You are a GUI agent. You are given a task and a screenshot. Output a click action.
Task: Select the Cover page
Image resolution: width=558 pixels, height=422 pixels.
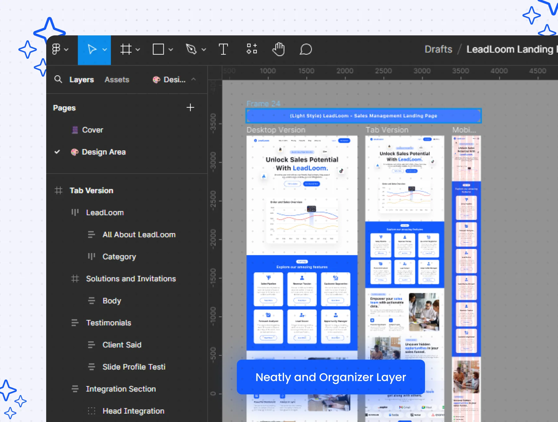[92, 130]
